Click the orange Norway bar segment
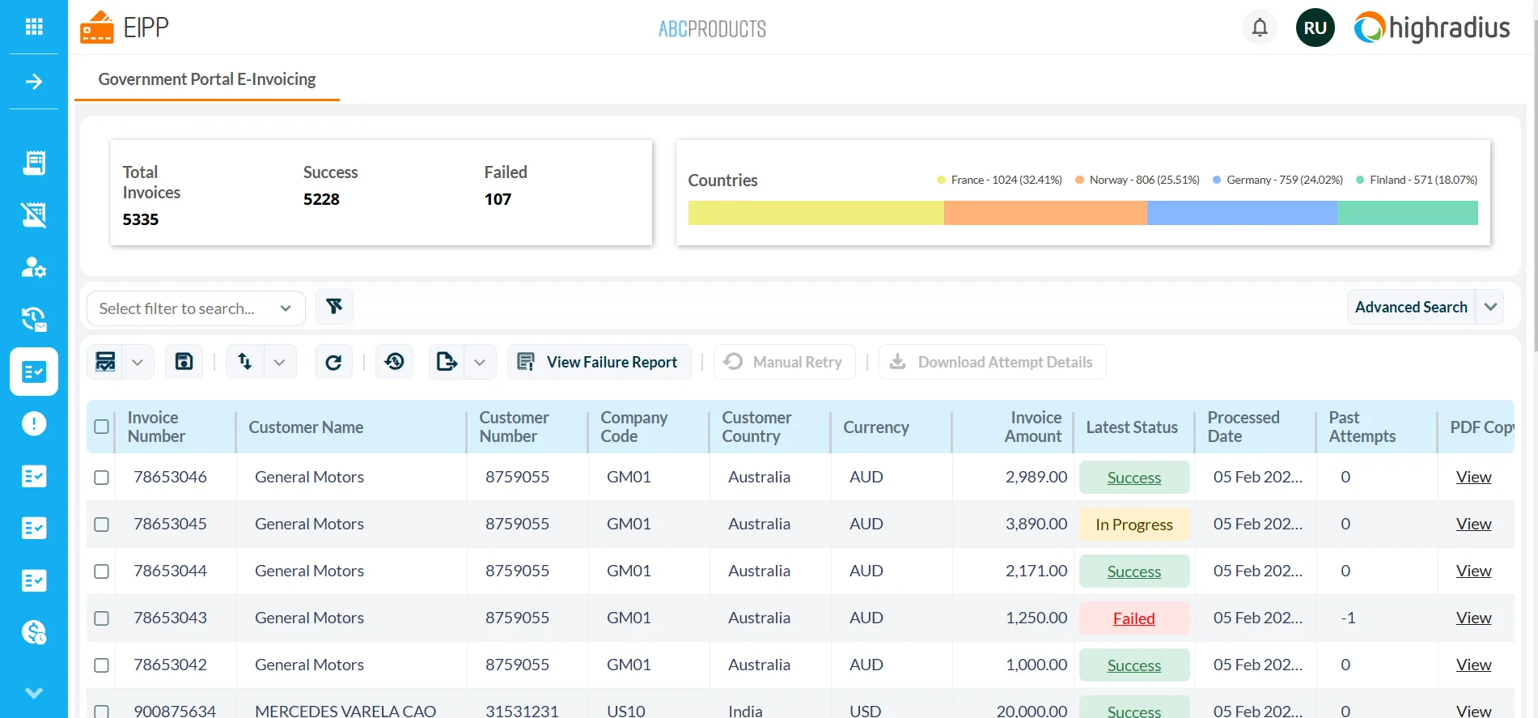This screenshot has width=1538, height=718. 1045,213
